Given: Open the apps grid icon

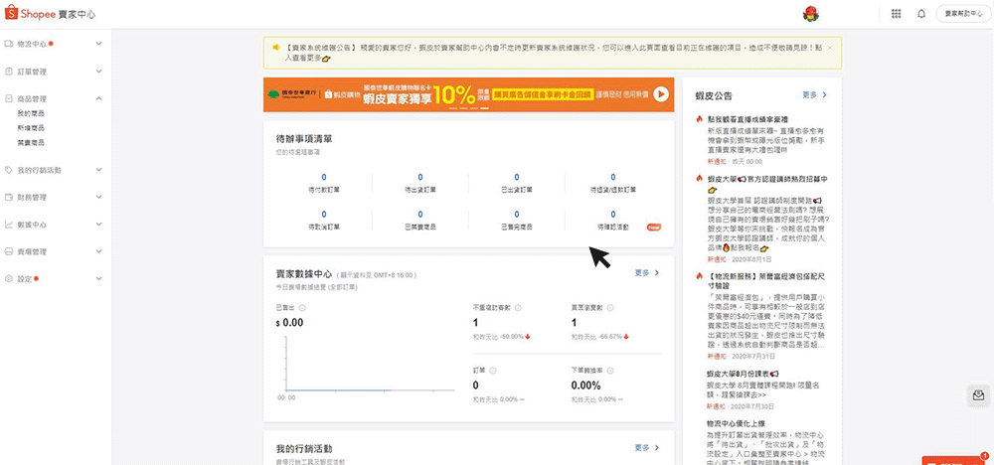Looking at the screenshot, I should (x=897, y=14).
